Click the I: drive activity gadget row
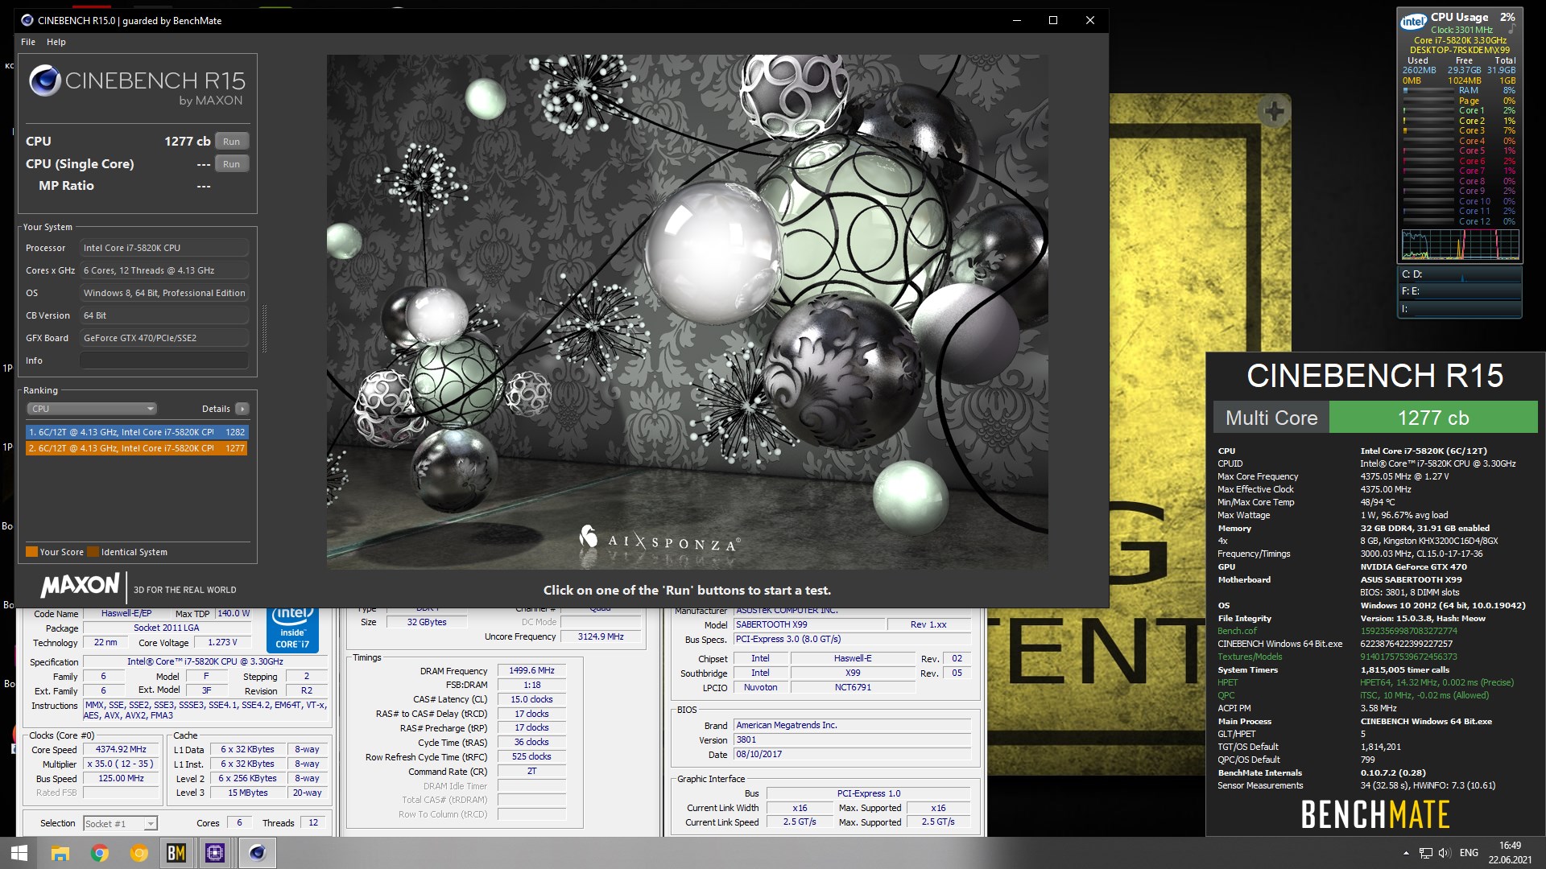This screenshot has height=869, width=1546. [1460, 309]
